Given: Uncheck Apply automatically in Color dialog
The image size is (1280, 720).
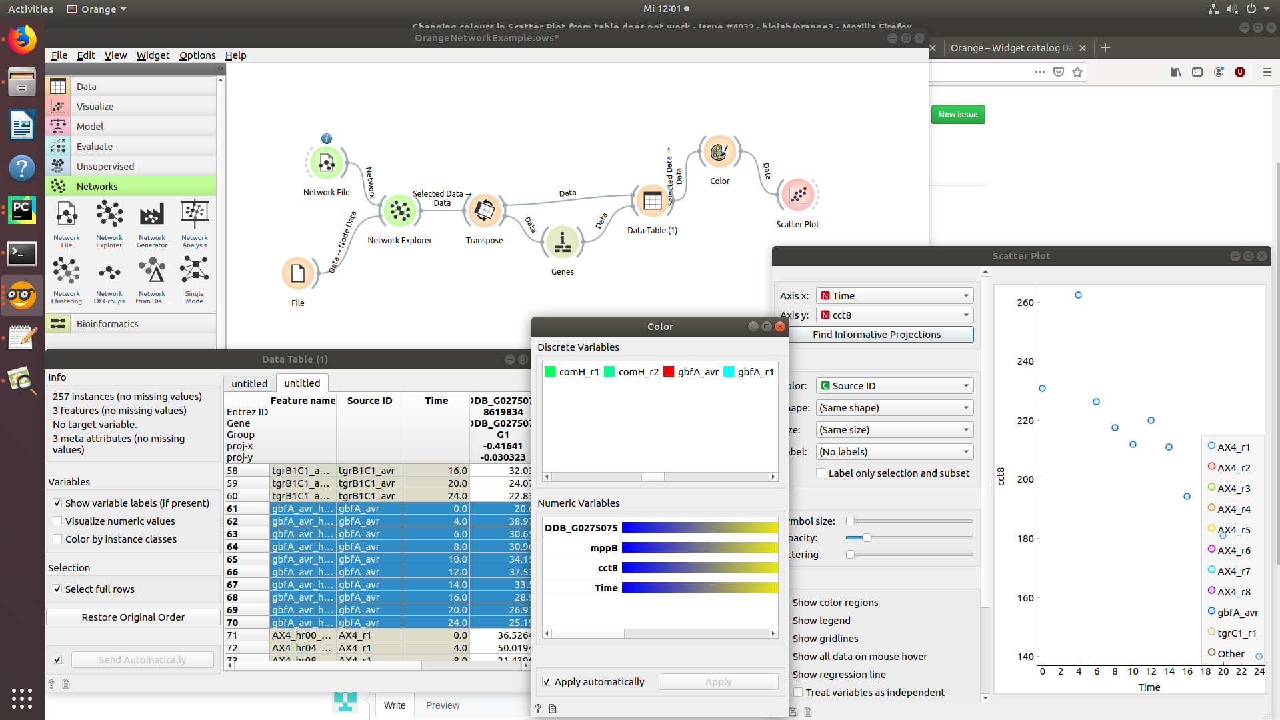Looking at the screenshot, I should coord(547,682).
